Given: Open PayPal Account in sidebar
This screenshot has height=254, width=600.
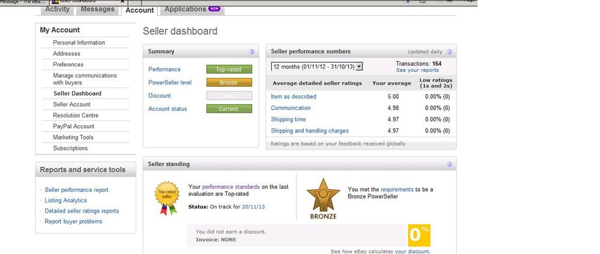Looking at the screenshot, I should [73, 126].
